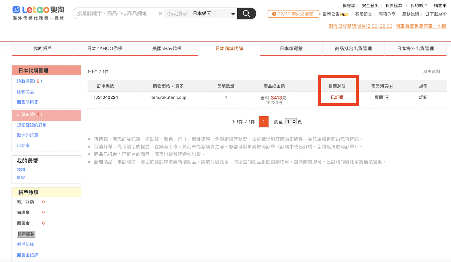451x262 pixels.
Task: Click the 已訂購 status text
Action: tap(337, 97)
